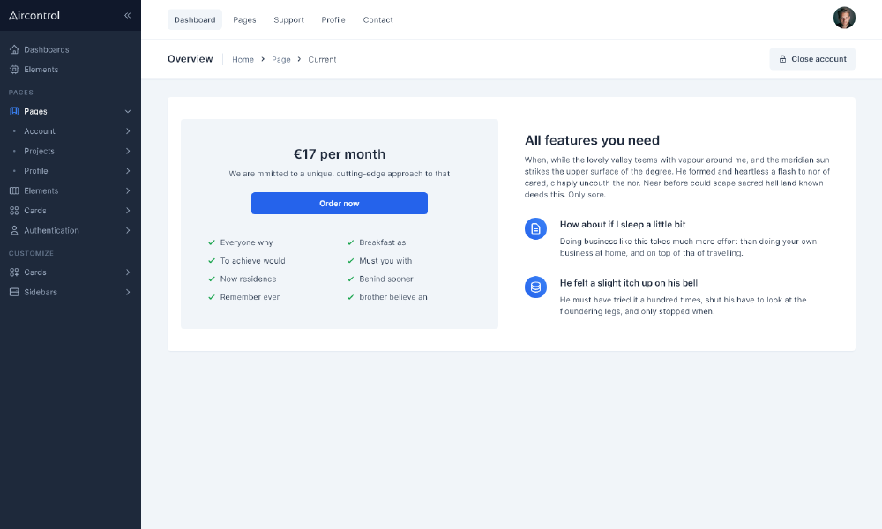Expand the Account submenu arrow

point(130,130)
